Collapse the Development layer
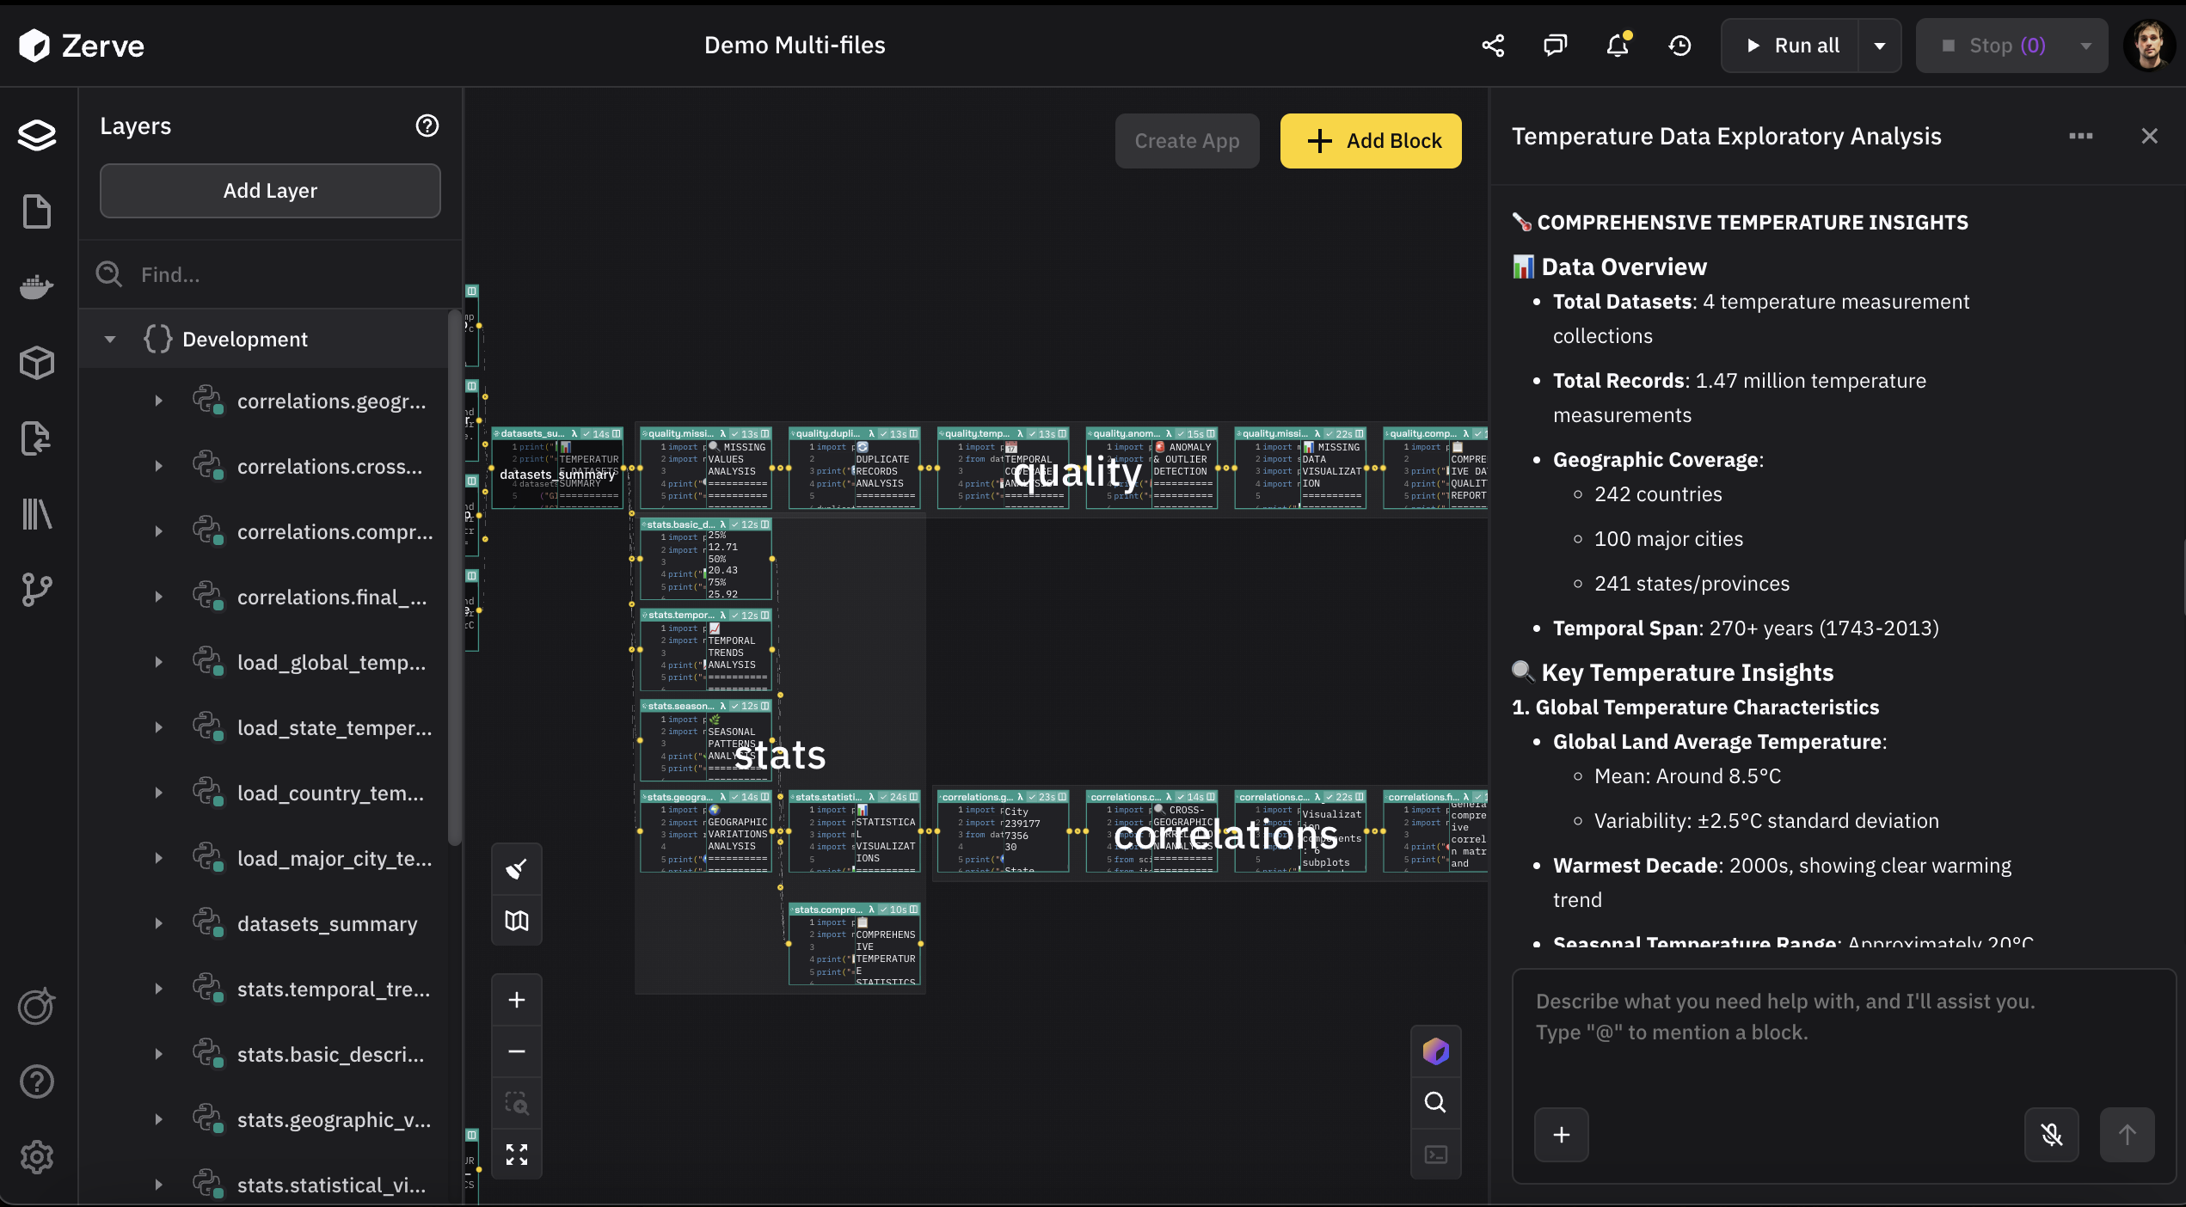Viewport: 2186px width, 1207px height. click(110, 339)
